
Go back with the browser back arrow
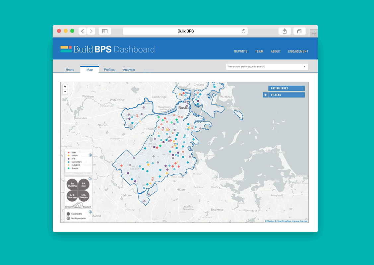[83, 31]
